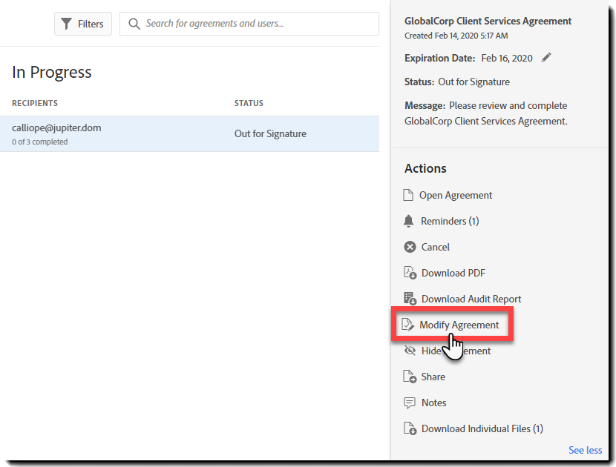Click Modify Agreement action

click(x=459, y=325)
